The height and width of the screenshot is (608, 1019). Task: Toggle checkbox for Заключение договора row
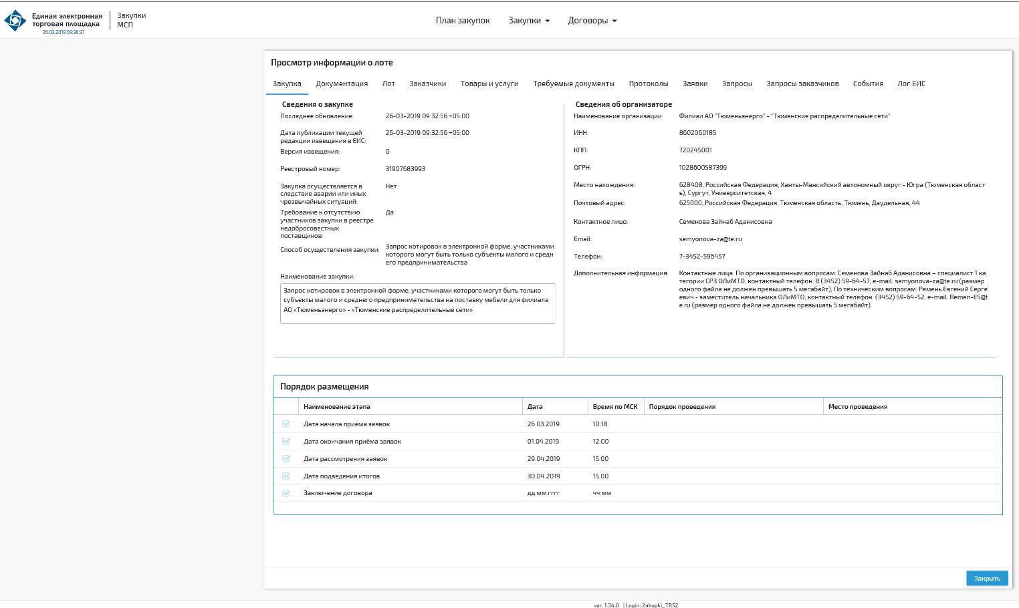[x=286, y=493]
